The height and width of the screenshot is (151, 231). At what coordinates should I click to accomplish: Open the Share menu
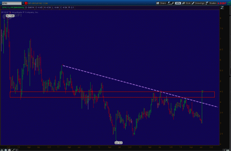[161, 3]
